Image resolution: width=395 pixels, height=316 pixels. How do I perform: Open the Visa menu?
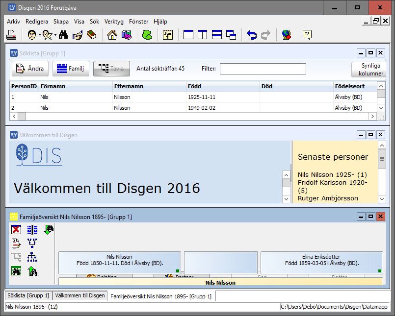[x=79, y=22]
